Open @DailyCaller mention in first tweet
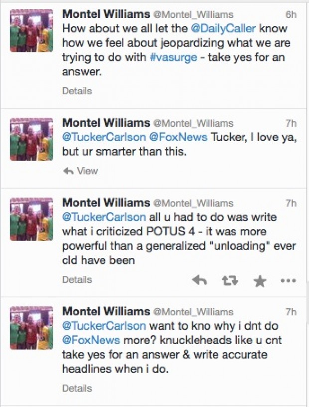 coord(223,28)
